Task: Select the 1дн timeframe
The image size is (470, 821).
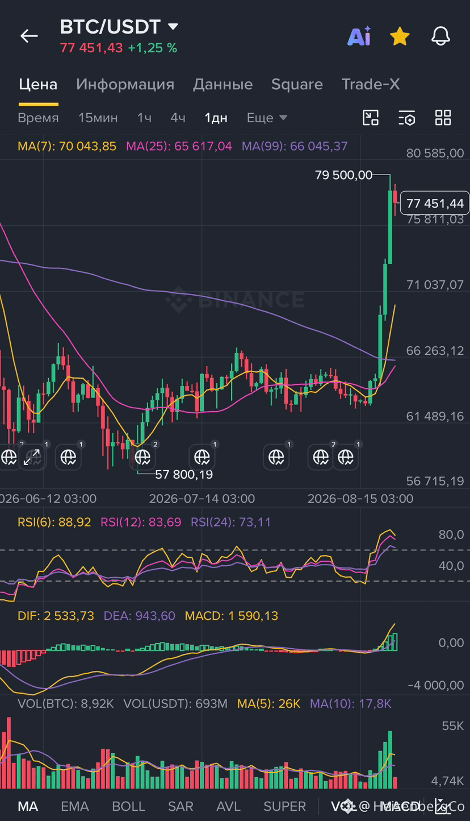Action: click(216, 118)
